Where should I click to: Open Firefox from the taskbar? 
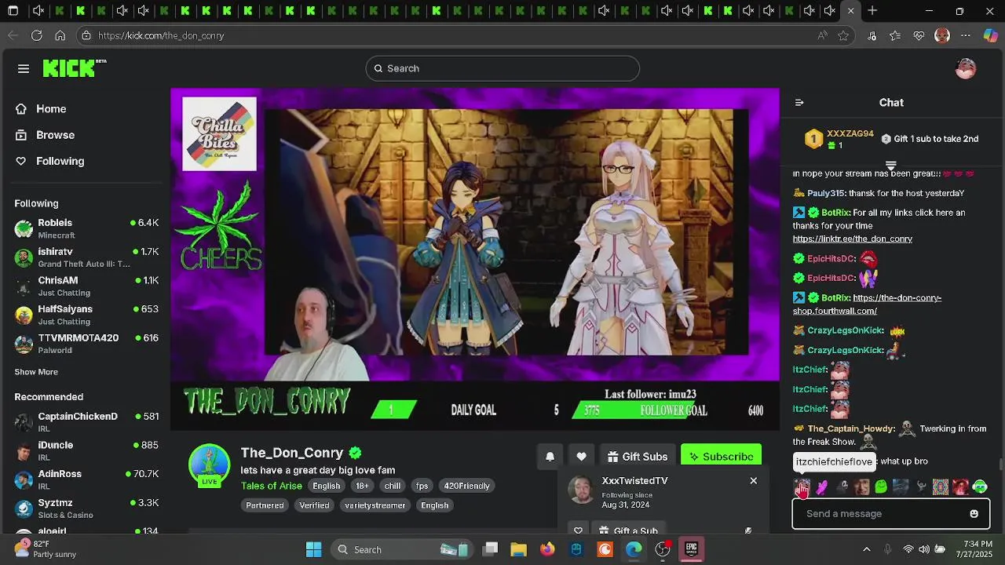547,549
